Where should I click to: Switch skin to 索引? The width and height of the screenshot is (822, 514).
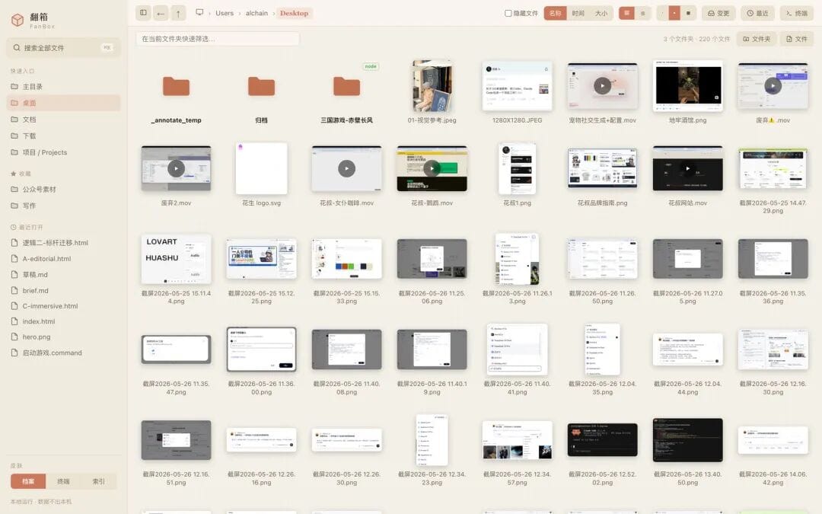[x=98, y=481]
